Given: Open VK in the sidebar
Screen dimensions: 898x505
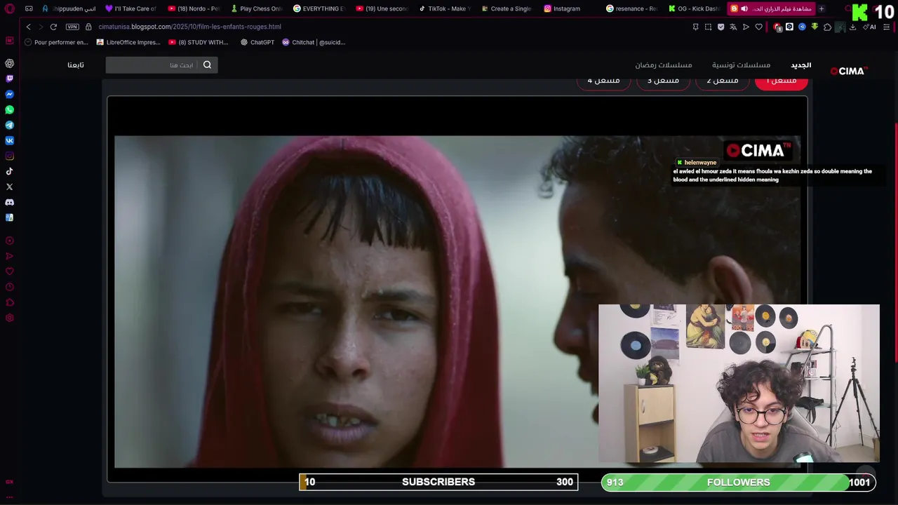Looking at the screenshot, I should [9, 140].
